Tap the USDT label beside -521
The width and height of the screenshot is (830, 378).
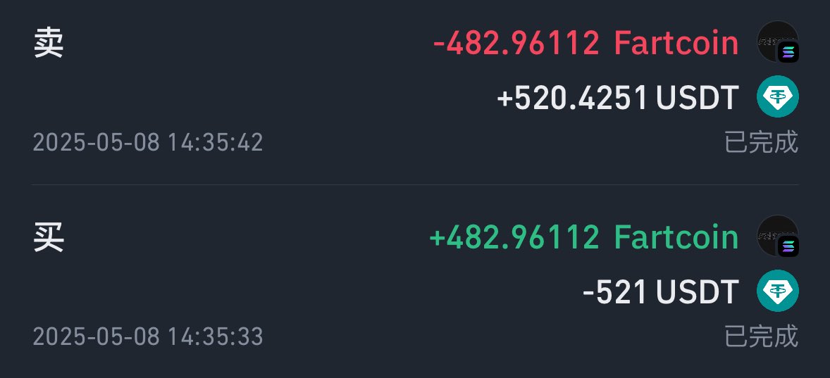(x=697, y=292)
